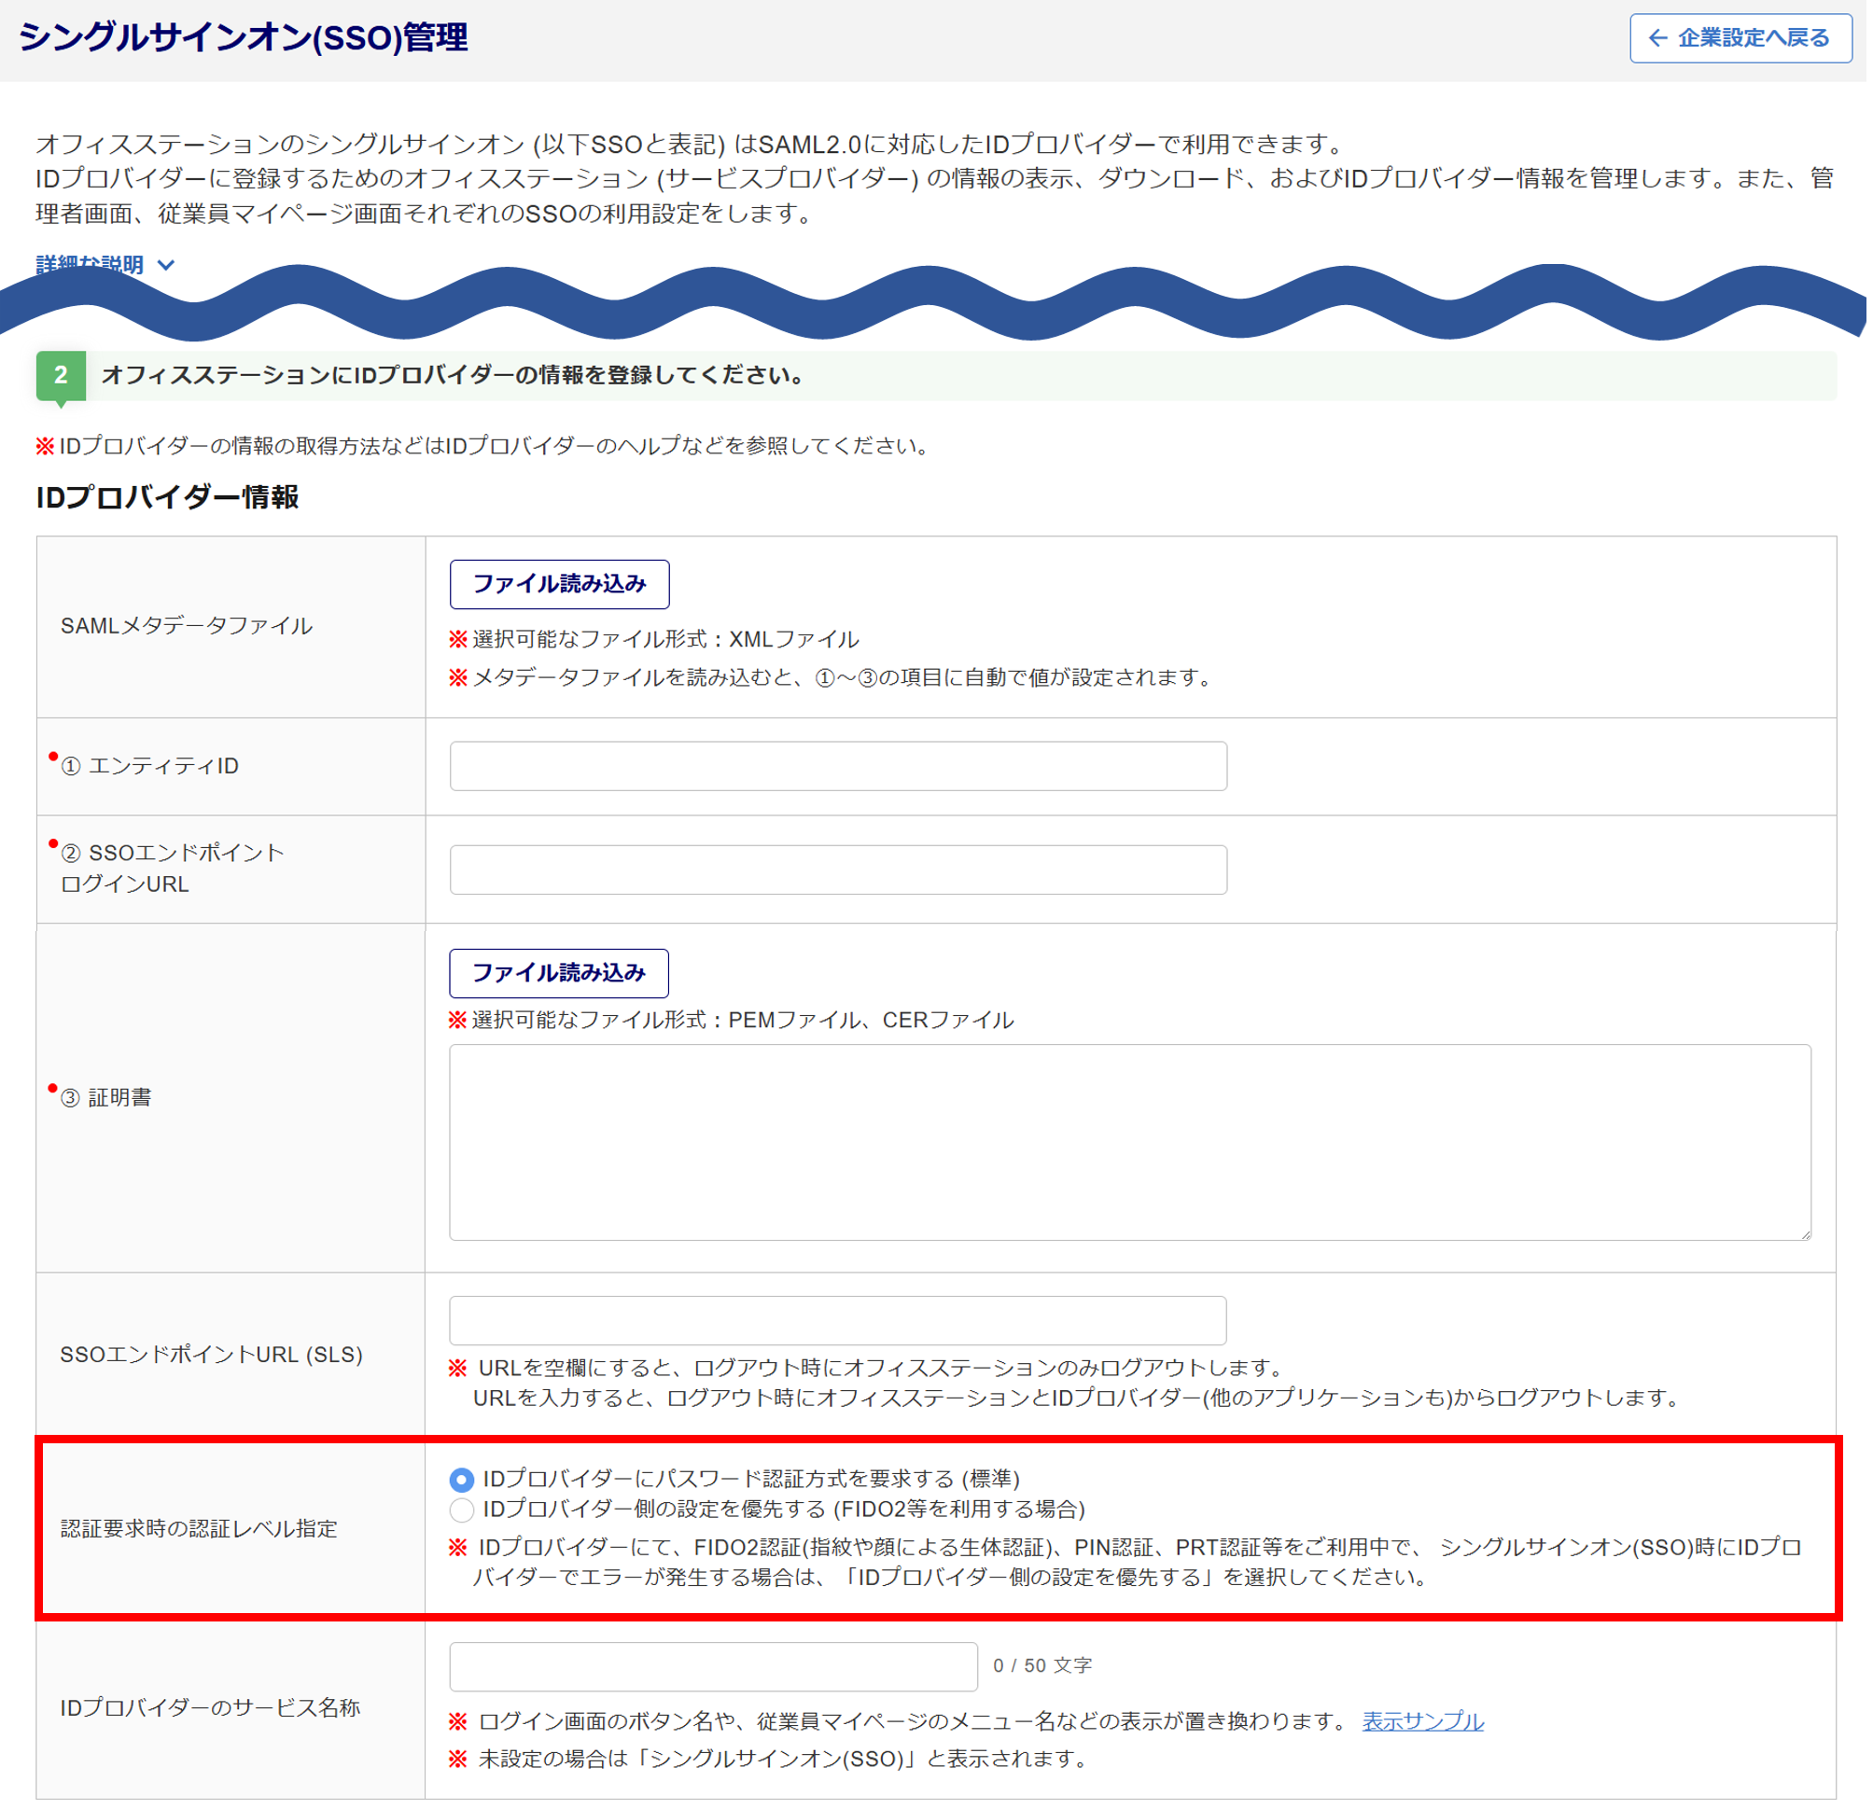The width and height of the screenshot is (1873, 1809).
Task: Focus the SSOエンドポイント ログインURL input field
Action: point(837,870)
